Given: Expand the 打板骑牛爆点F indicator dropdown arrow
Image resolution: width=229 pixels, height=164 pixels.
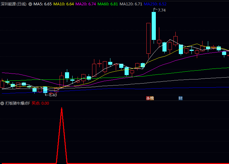Looking at the screenshot, I should [3, 103].
